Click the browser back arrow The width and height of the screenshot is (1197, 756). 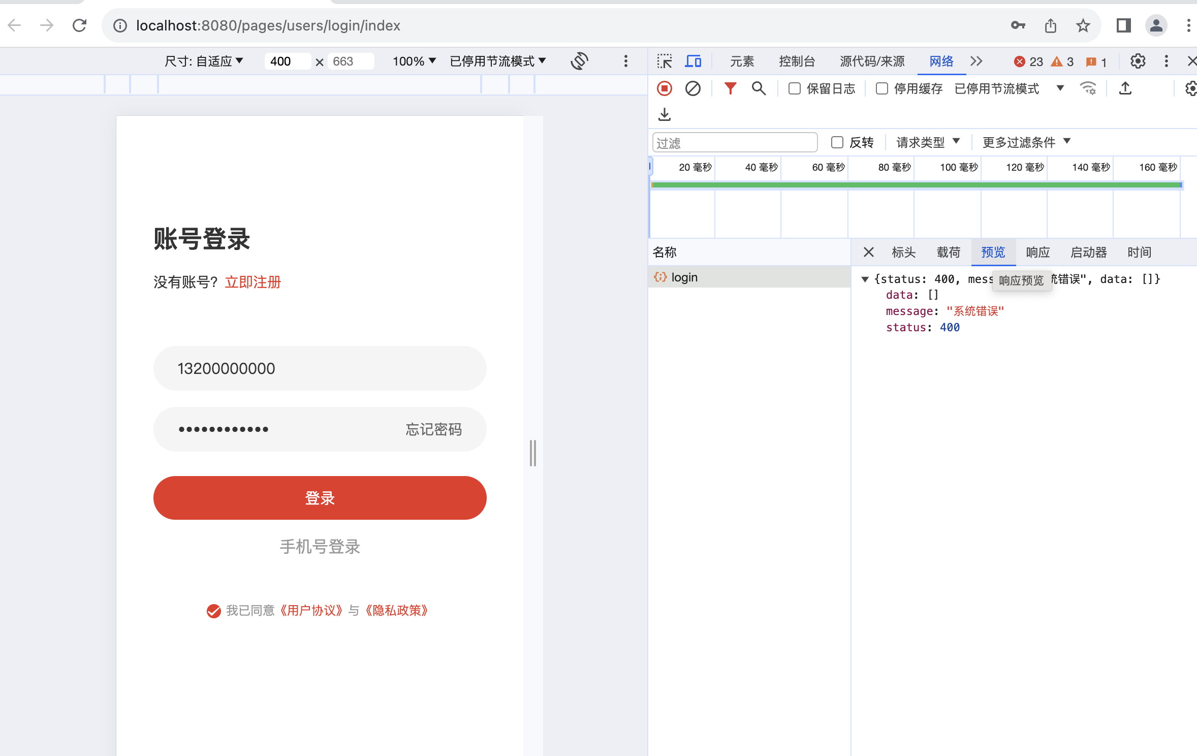coord(15,25)
